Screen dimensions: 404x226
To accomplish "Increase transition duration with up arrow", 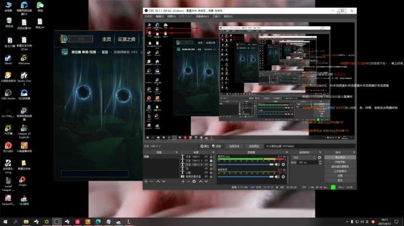I will tap(320, 162).
